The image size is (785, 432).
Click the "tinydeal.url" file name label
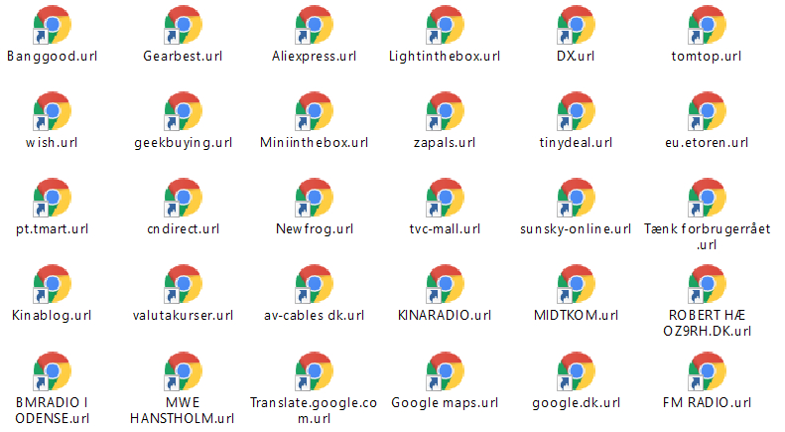576,142
